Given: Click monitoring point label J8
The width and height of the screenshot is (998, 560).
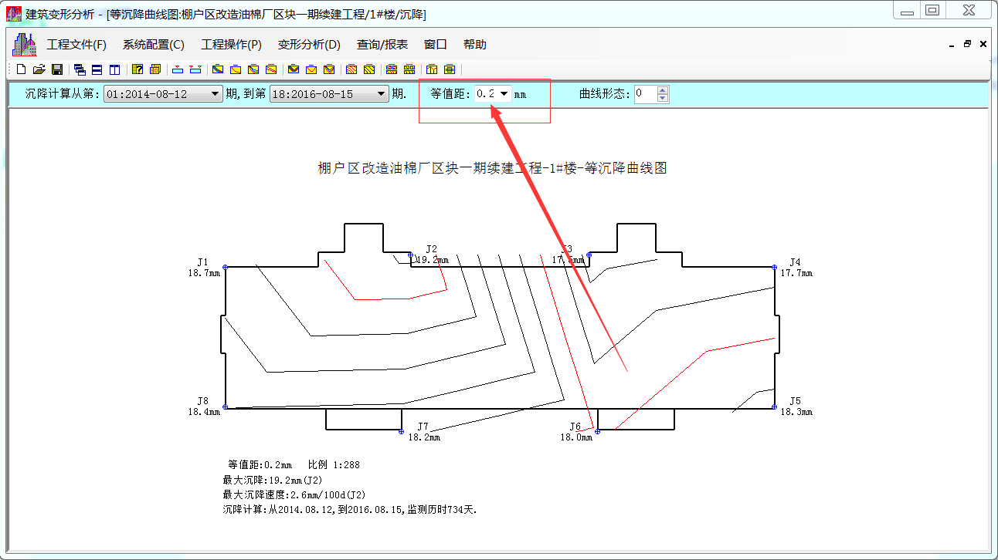Looking at the screenshot, I should coord(203,401).
